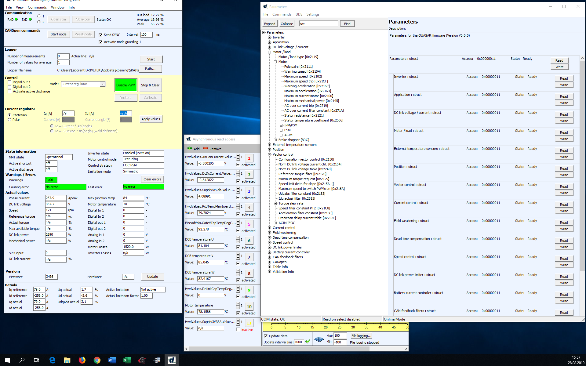The image size is (586, 366).
Task: Click the Disable PWM button
Action: tap(126, 85)
